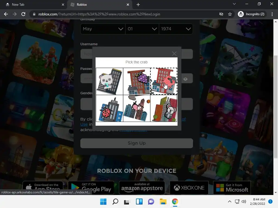Image resolution: width=278 pixels, height=208 pixels.
Task: Click the Sign Up button
Action: tap(137, 143)
